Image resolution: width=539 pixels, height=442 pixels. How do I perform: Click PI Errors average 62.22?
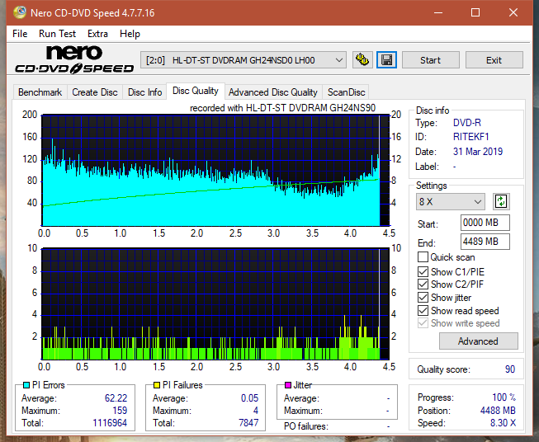pos(116,398)
